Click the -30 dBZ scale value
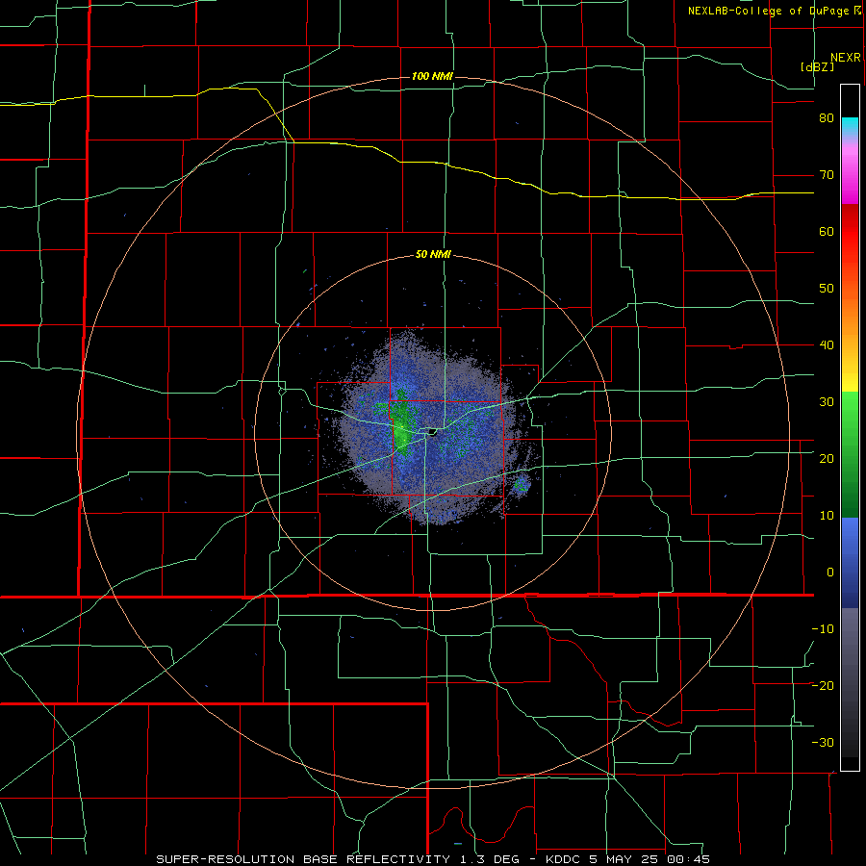Screen dimensions: 866x866 point(823,743)
